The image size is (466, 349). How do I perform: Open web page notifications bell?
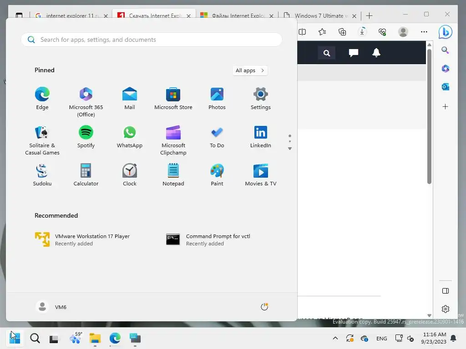click(376, 53)
